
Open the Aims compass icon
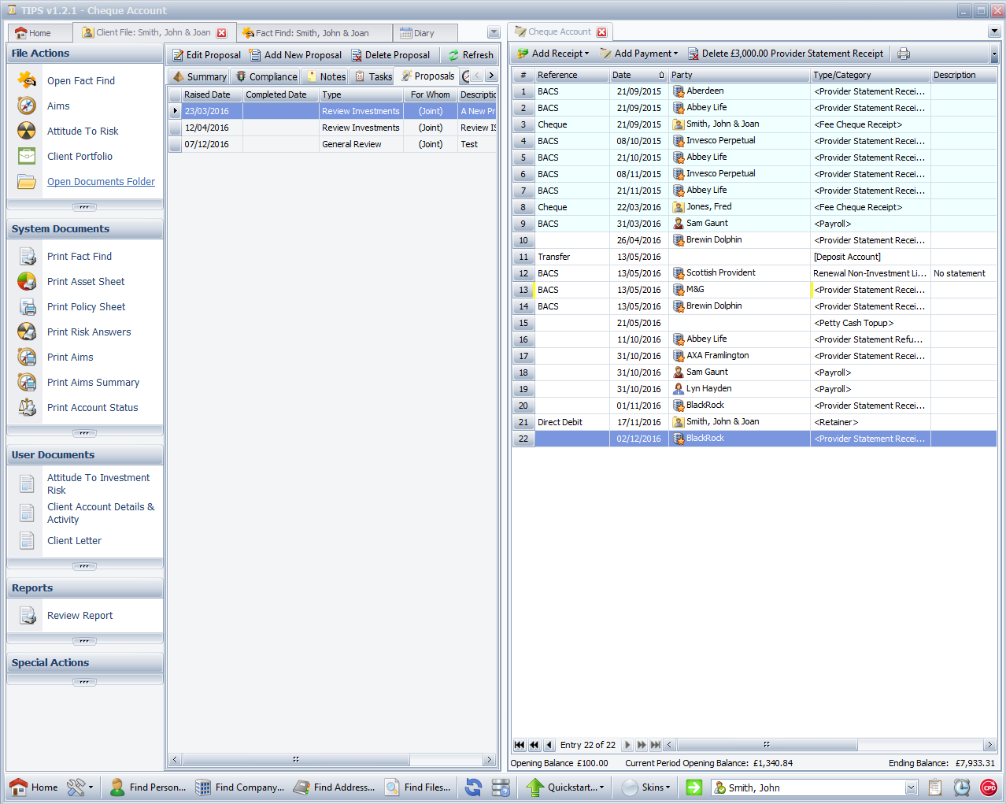coord(27,106)
